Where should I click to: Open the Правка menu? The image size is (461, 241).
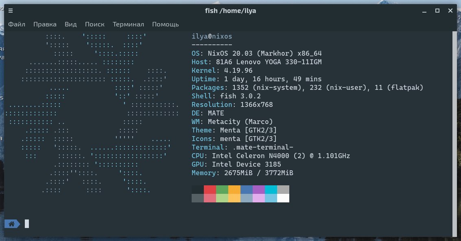tap(45, 24)
